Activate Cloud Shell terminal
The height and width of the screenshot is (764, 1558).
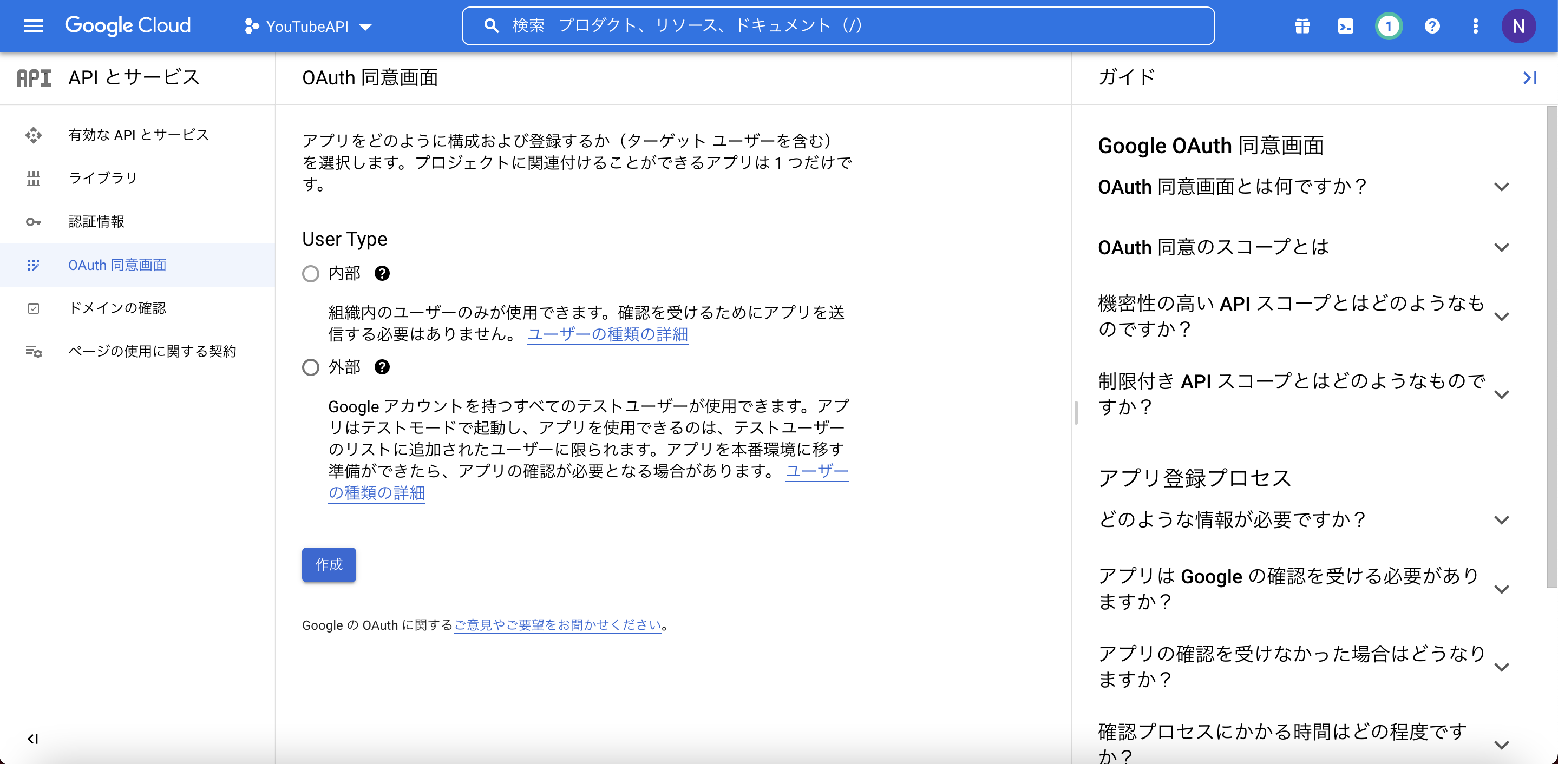pyautogui.click(x=1345, y=26)
